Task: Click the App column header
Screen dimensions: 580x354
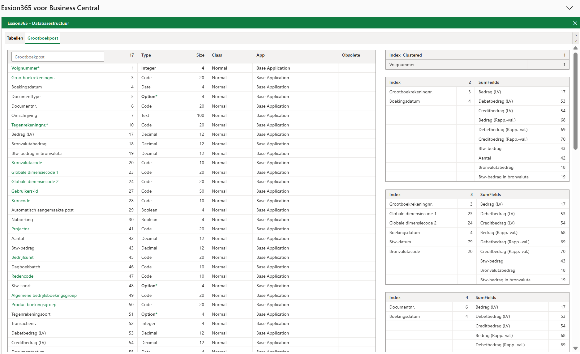Action: click(x=260, y=55)
